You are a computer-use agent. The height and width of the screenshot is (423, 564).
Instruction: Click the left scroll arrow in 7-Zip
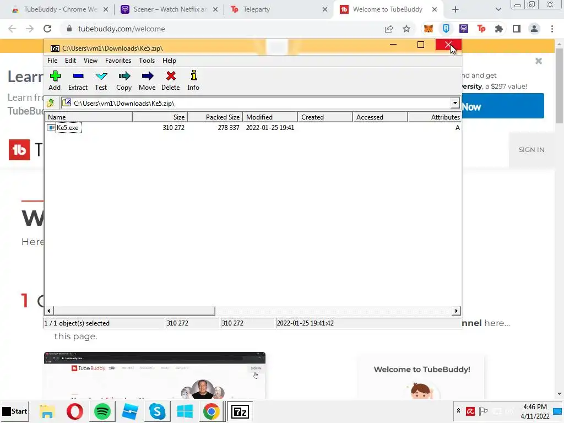pyautogui.click(x=48, y=311)
